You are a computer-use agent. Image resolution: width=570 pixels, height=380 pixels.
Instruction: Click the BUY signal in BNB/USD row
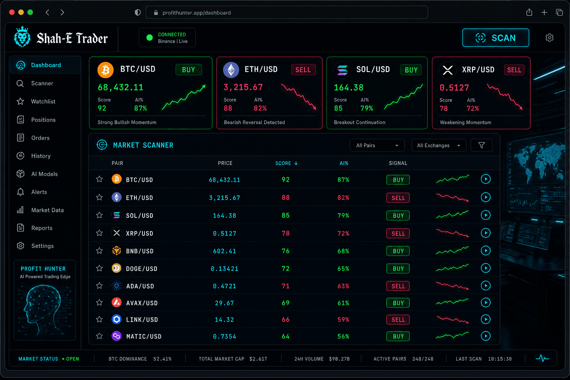pos(398,251)
